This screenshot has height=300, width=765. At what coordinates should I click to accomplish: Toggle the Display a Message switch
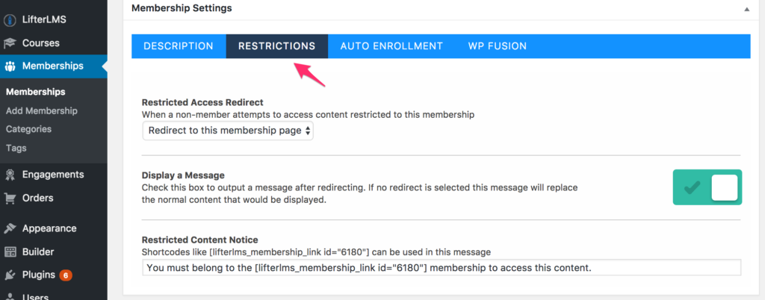[x=707, y=187]
